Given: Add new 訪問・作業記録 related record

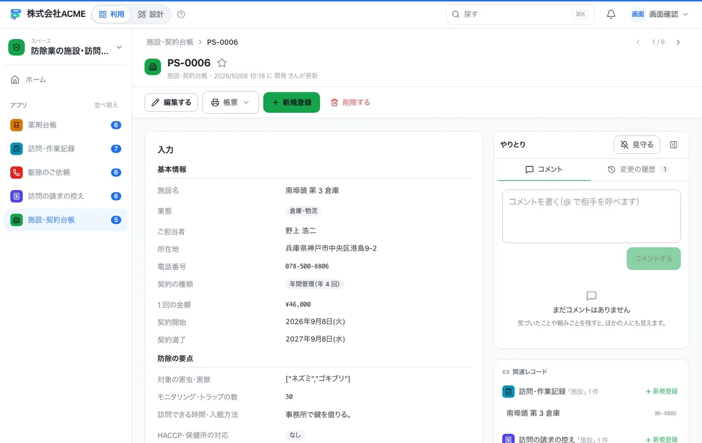Looking at the screenshot, I should click(x=661, y=392).
